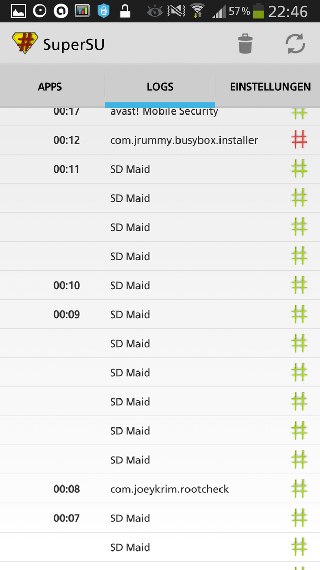Tap green hash icon beside com.joeykrim.rootcheck
Image resolution: width=320 pixels, height=570 pixels.
click(299, 489)
